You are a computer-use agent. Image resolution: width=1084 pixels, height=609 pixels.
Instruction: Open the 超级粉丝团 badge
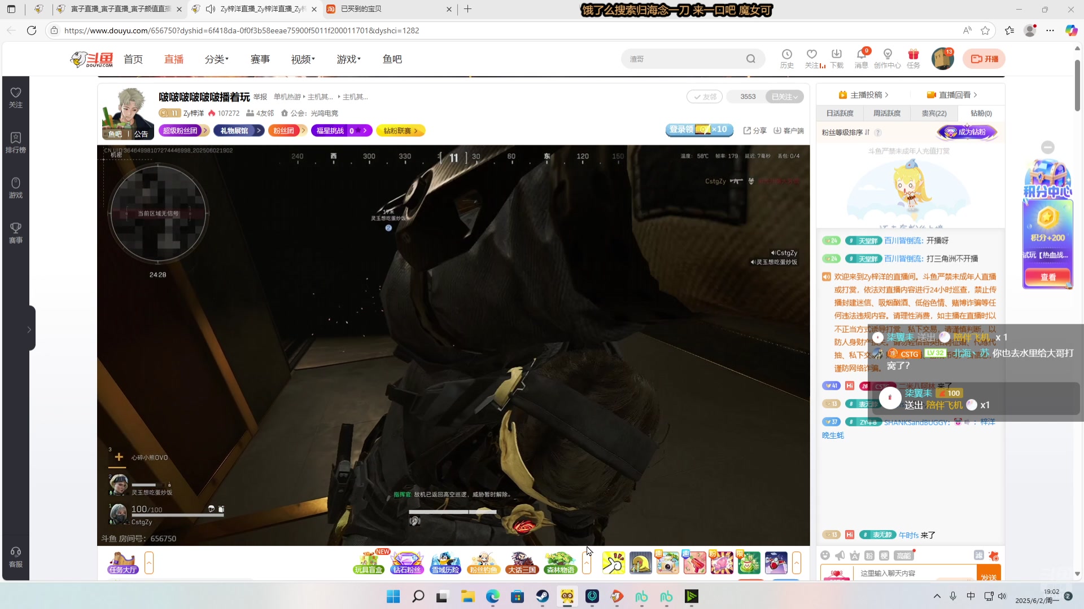point(184,130)
